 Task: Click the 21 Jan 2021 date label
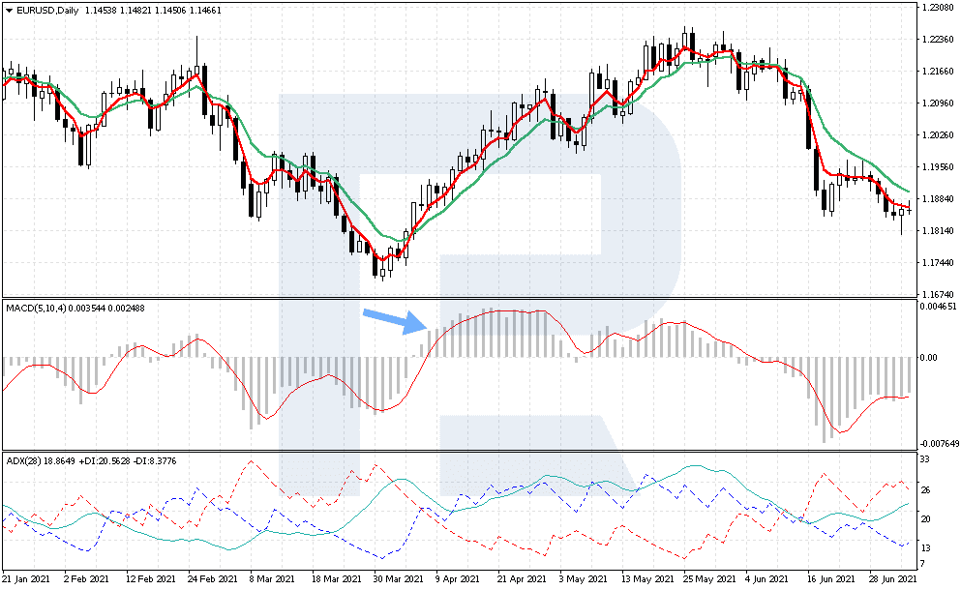(x=32, y=578)
